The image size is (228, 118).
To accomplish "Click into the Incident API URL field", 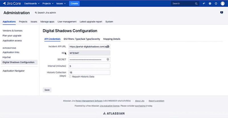I will point(89,46).
